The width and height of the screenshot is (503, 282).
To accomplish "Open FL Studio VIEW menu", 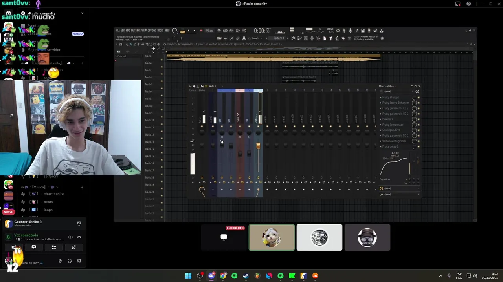I will pos(144,30).
